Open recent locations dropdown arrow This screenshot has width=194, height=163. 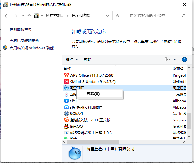tap(23, 16)
